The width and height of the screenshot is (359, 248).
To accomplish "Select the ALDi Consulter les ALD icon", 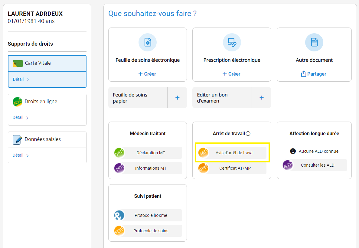I will coord(287,165).
